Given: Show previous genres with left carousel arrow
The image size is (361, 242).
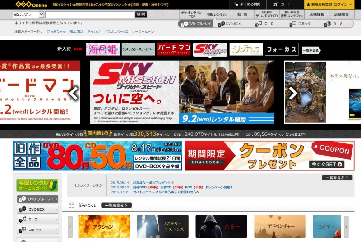Looking at the screenshot, I should pos(70,227).
